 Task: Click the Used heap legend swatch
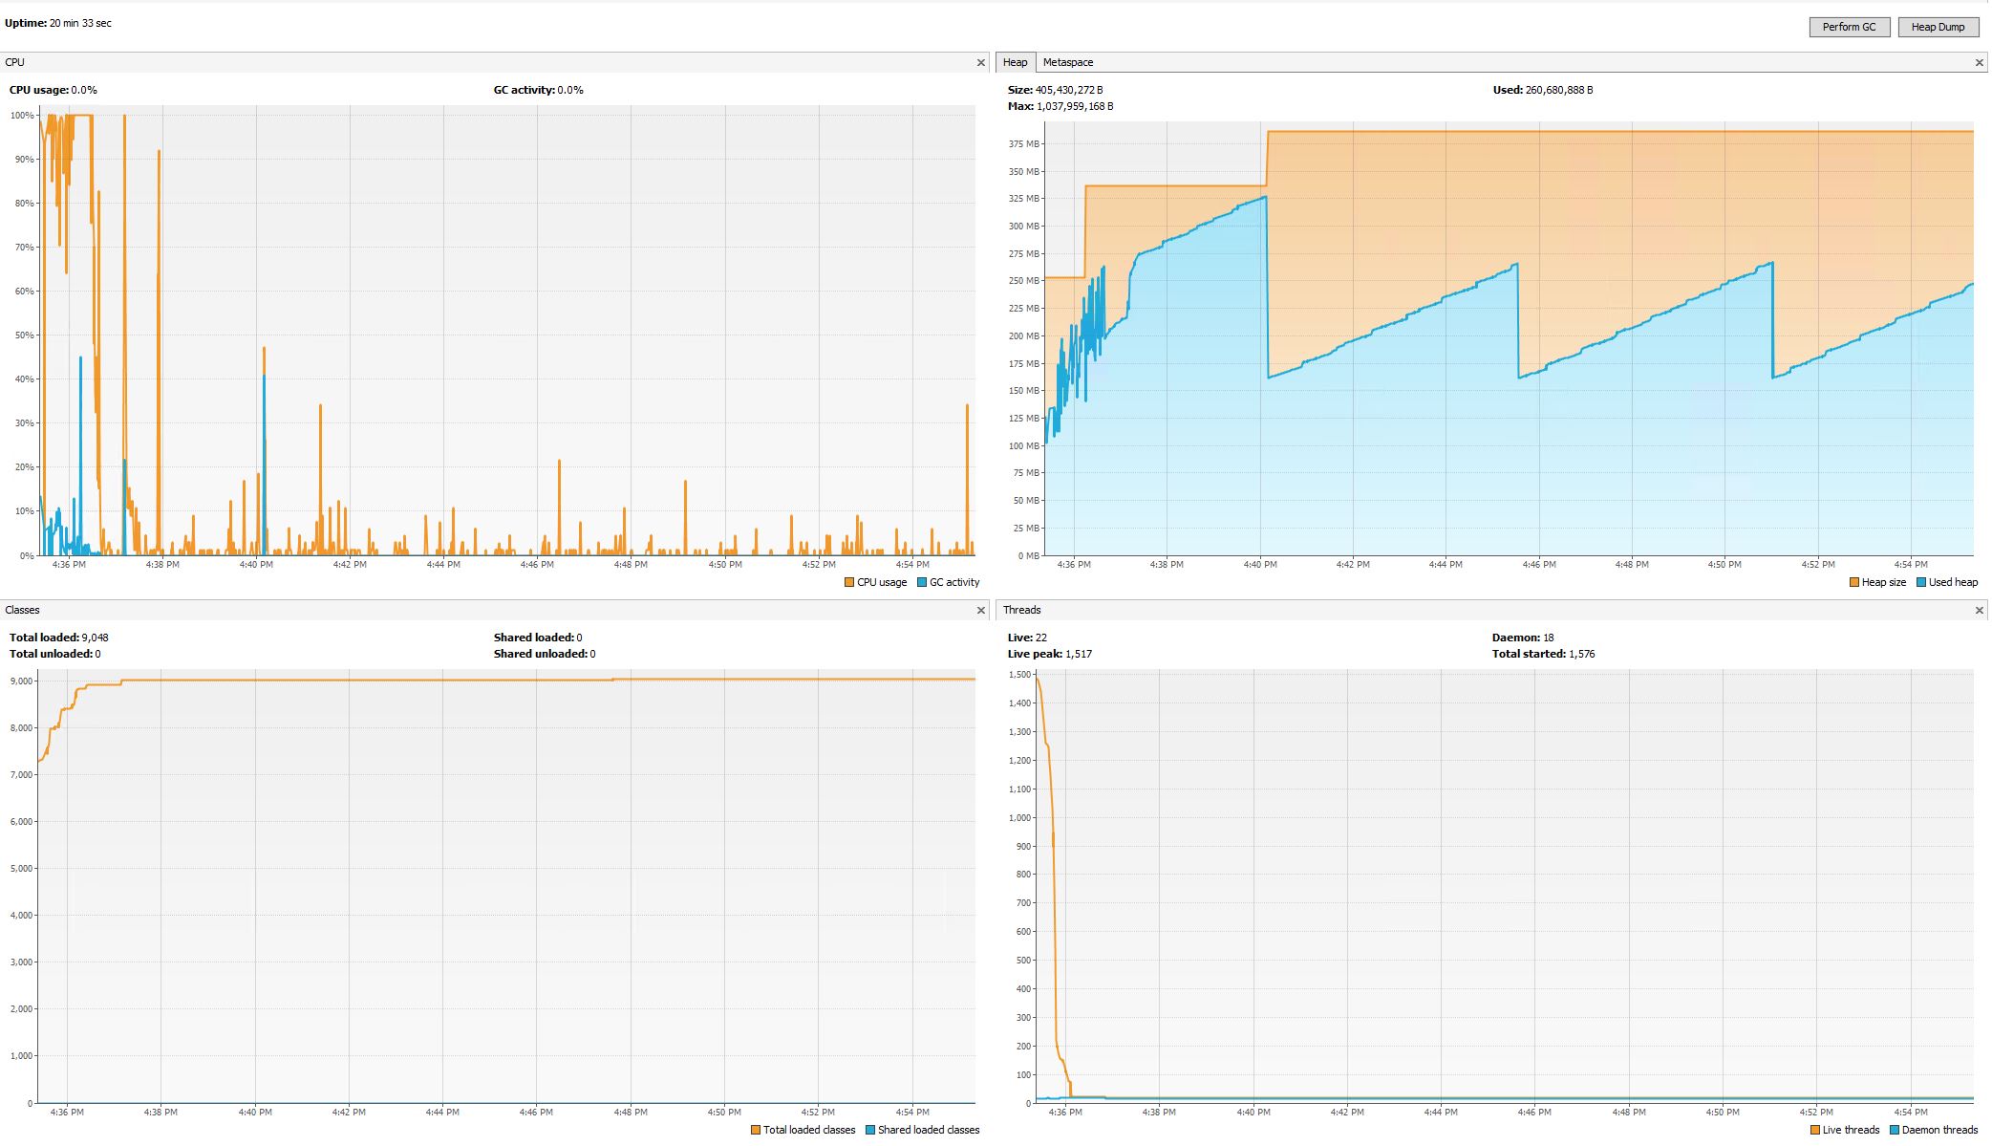[x=1921, y=582]
